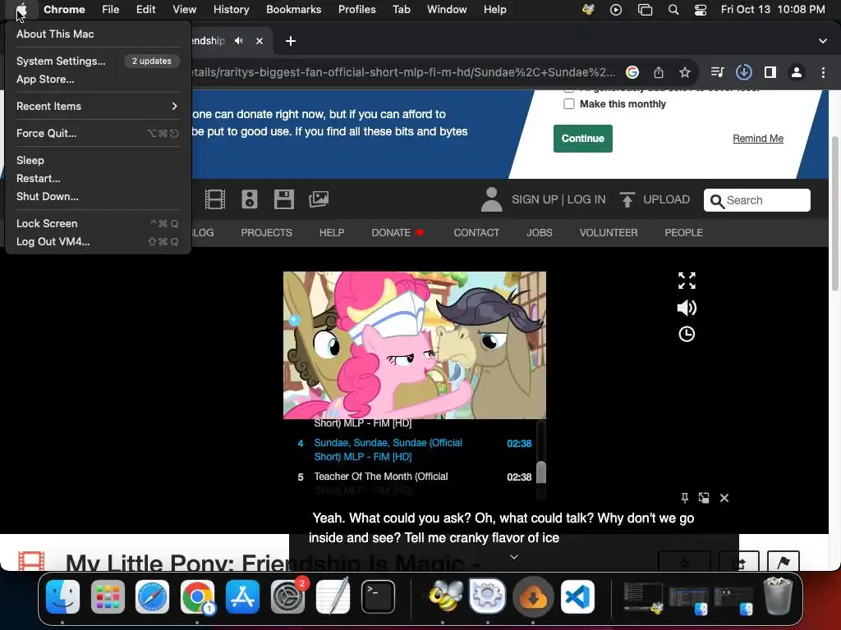Toggle Chrome side panel icon
841x630 pixels.
coord(770,72)
